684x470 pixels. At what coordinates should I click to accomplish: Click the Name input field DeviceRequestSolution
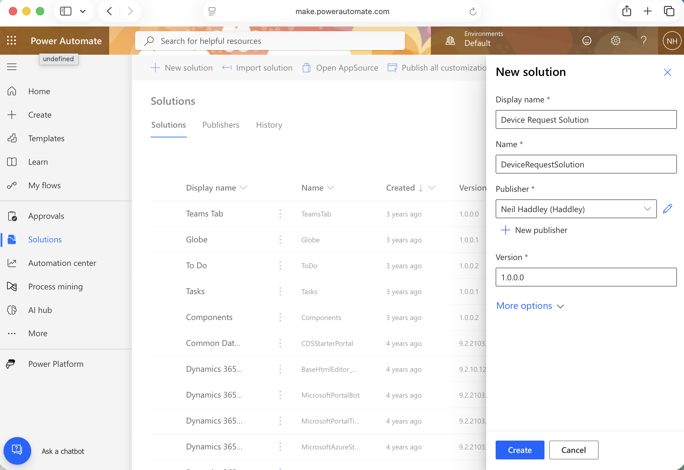coord(586,164)
